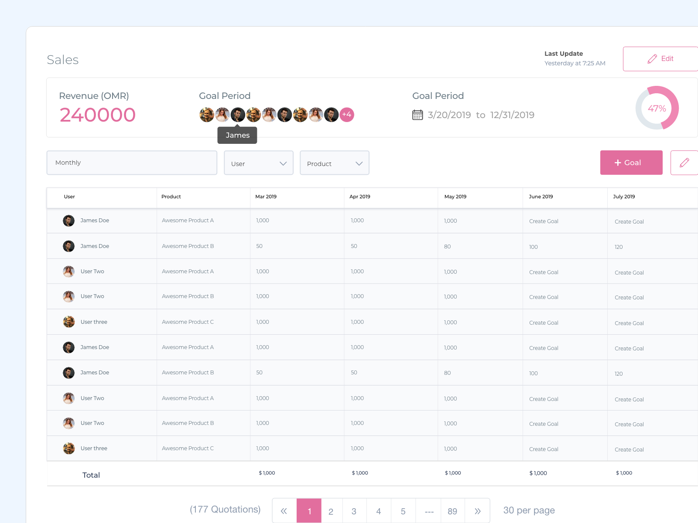
Task: Open the Product filter dropdown
Action: pyautogui.click(x=334, y=163)
